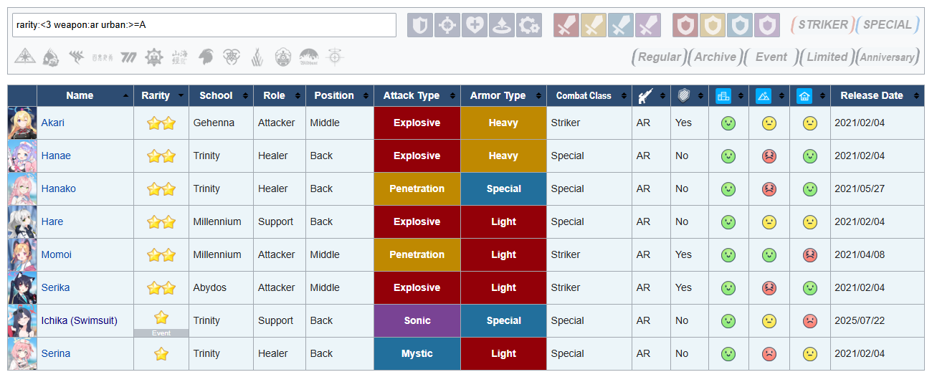Image resolution: width=932 pixels, height=377 pixels.
Task: Filter by yellow Heavy armor shield
Action: 713,25
